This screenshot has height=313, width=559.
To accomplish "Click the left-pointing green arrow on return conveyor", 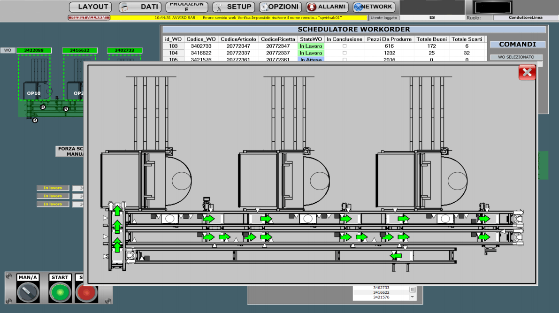I will click(396, 256).
